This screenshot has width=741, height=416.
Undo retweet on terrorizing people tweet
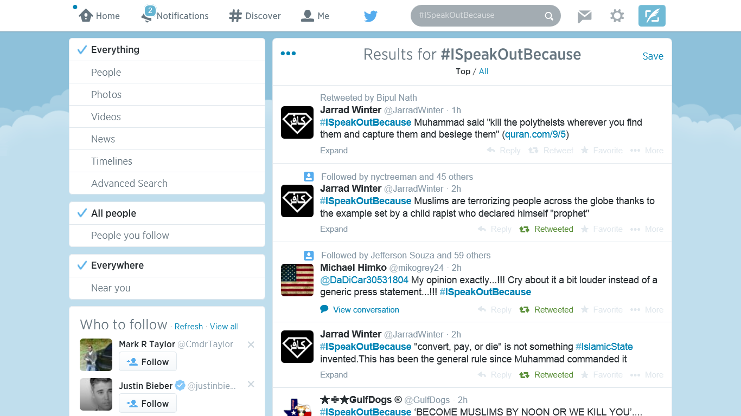[x=546, y=229]
